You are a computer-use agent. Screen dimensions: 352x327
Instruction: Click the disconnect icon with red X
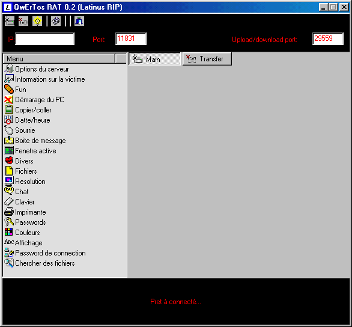[x=23, y=21]
